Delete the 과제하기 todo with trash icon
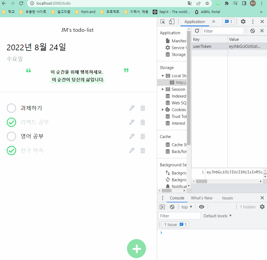267x260 pixels. 143,108
